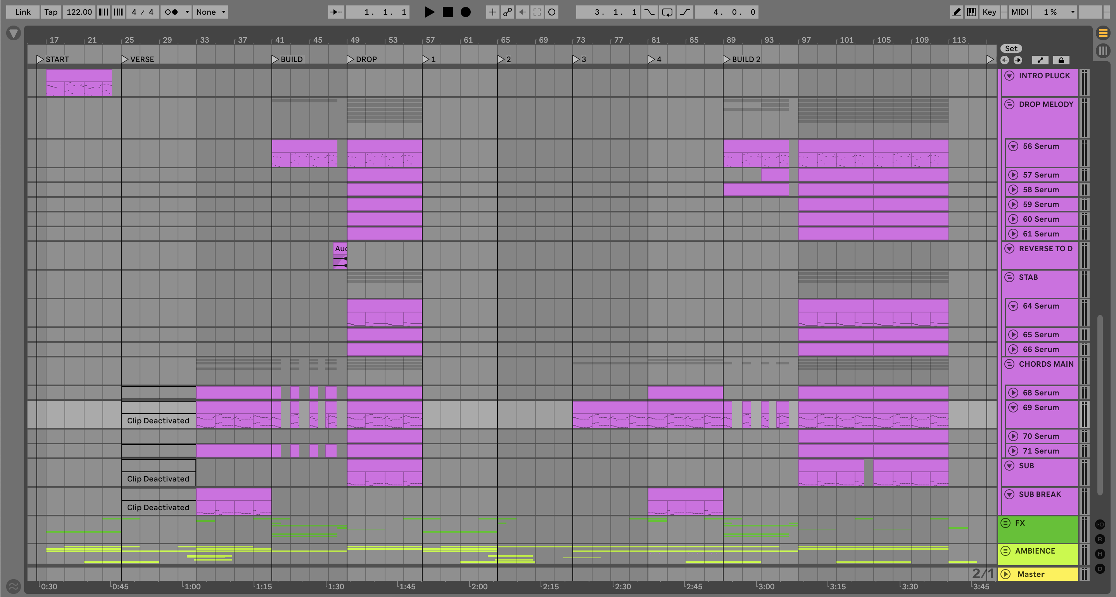The width and height of the screenshot is (1116, 597).
Task: Jump to next locator arrow
Action: (x=1018, y=60)
